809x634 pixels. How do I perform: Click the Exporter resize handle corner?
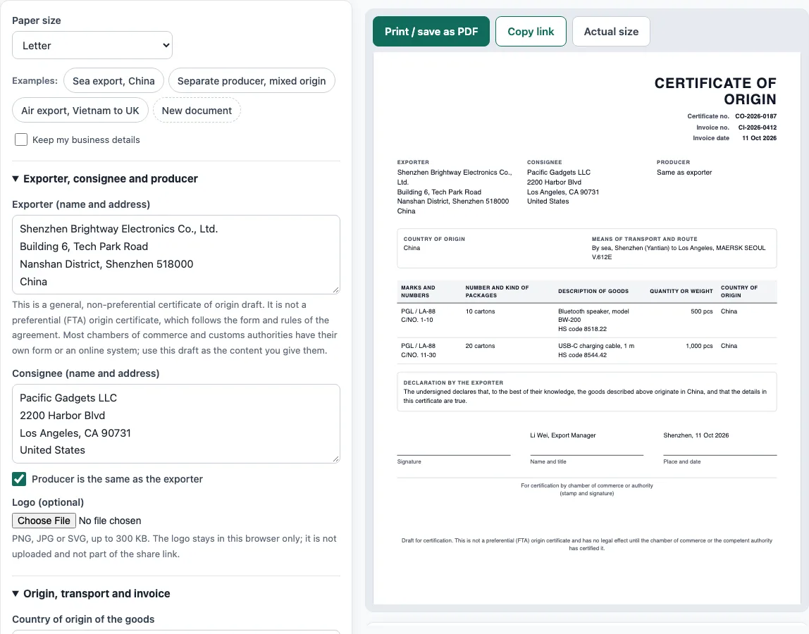[336, 290]
